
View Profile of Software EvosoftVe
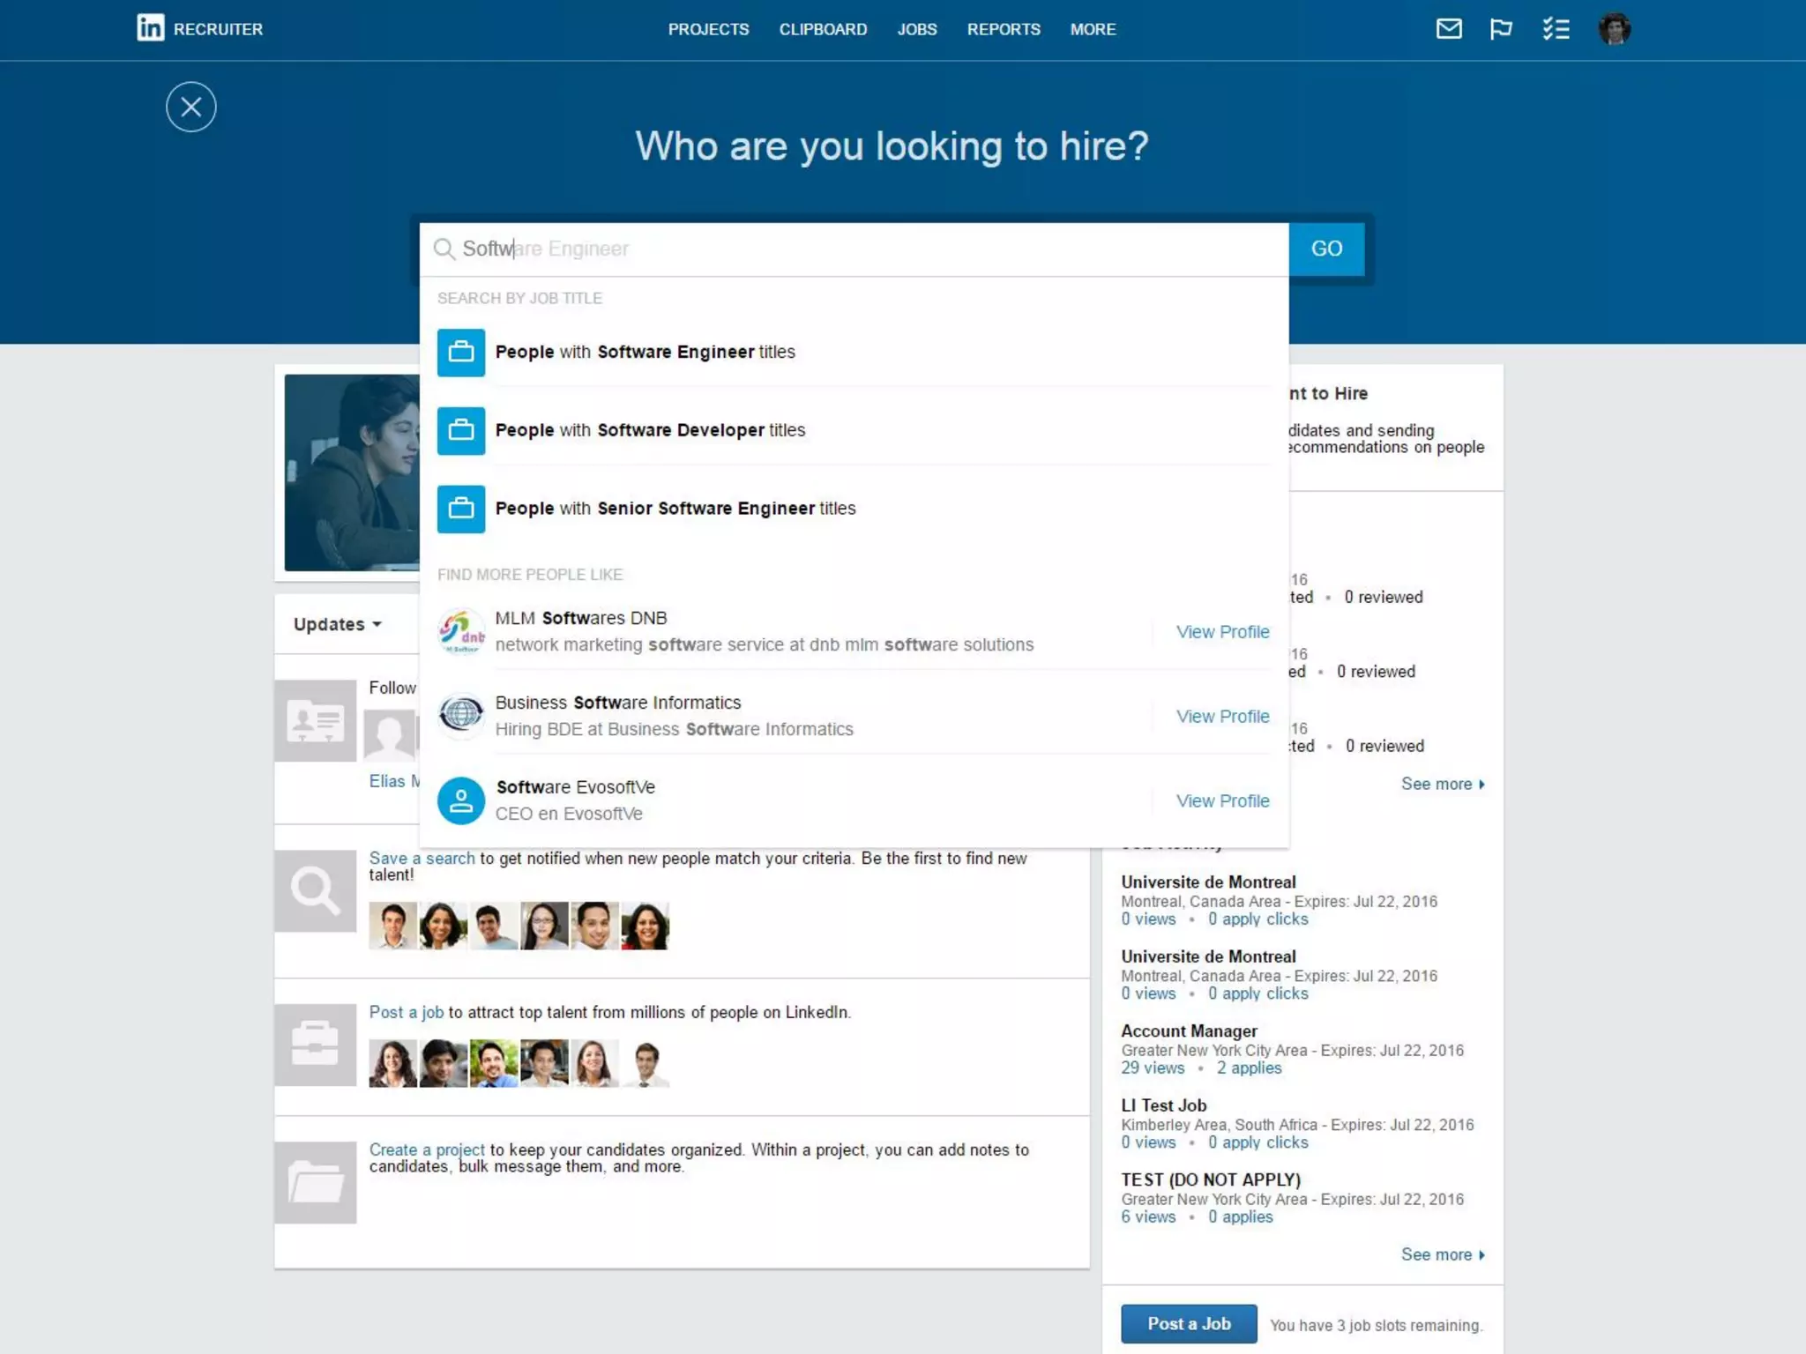click(1222, 801)
